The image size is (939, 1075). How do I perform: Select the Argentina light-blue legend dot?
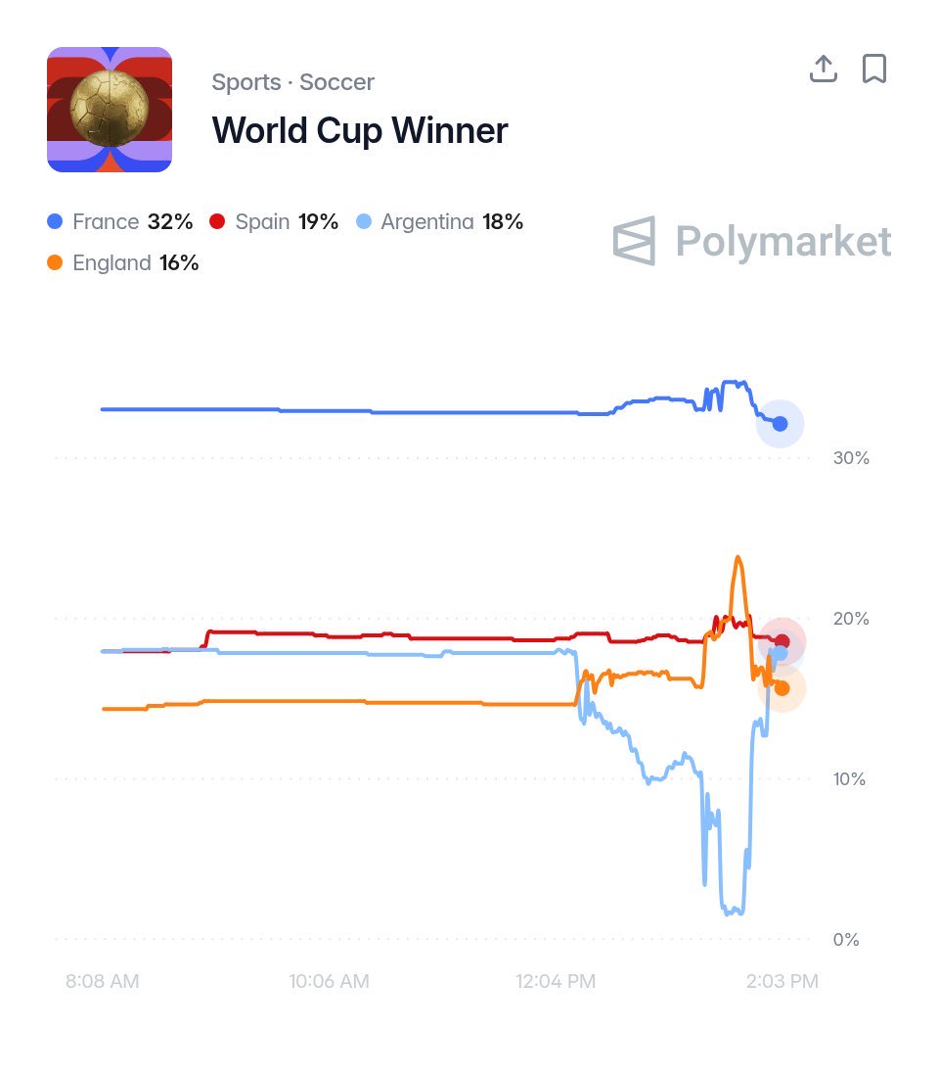[364, 221]
